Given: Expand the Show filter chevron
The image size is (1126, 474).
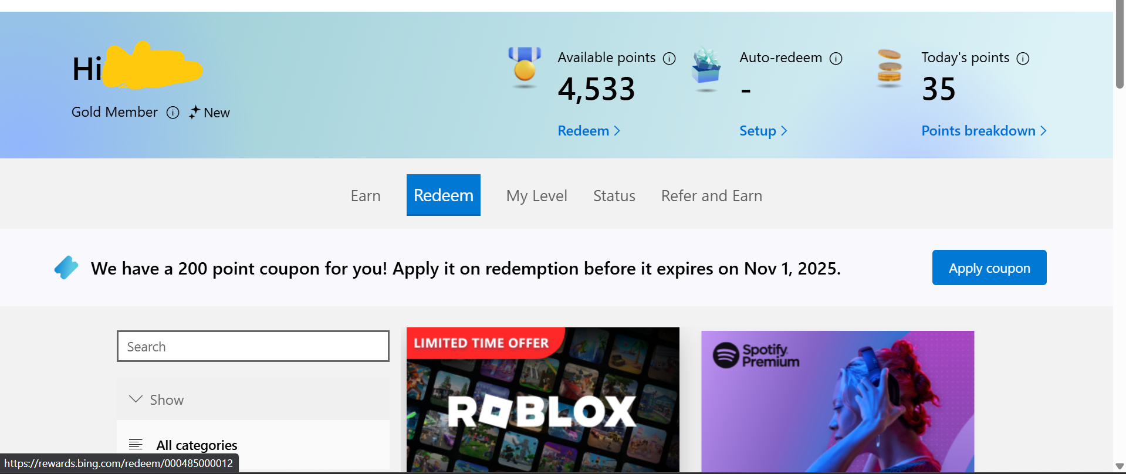Looking at the screenshot, I should coord(136,399).
